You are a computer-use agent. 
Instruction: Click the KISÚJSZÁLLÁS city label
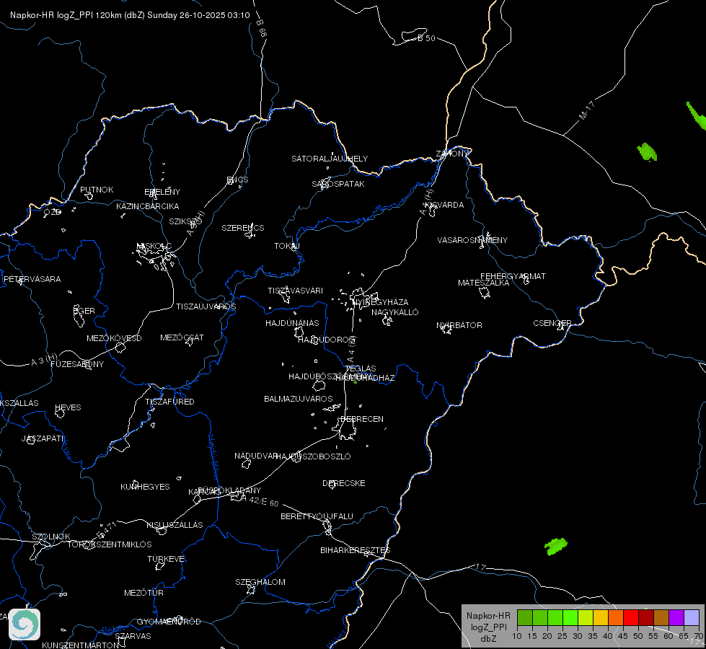(x=175, y=525)
